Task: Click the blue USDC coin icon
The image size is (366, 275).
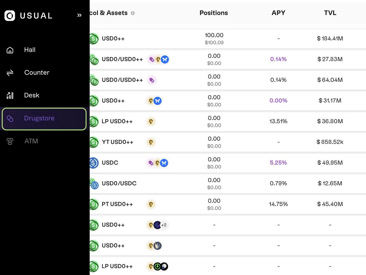Action: [93, 163]
